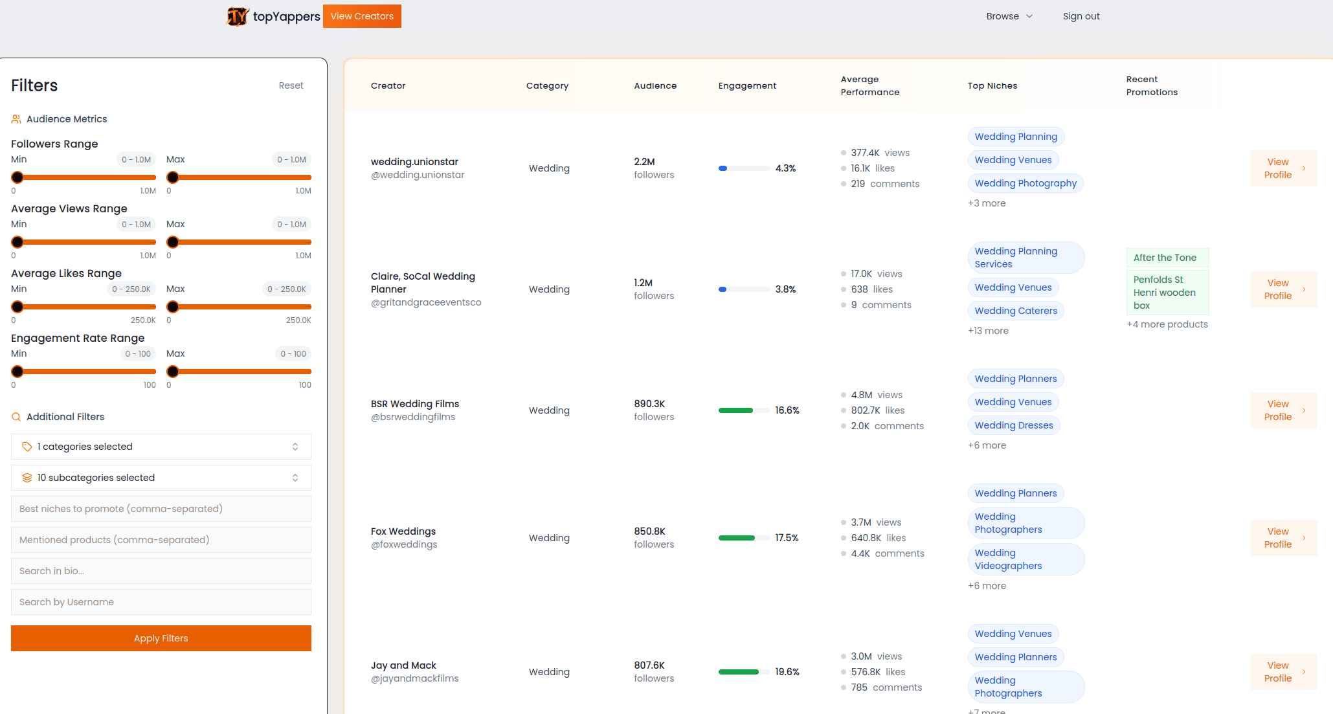The width and height of the screenshot is (1333, 714).
Task: Reset all filters
Action: pyautogui.click(x=291, y=85)
